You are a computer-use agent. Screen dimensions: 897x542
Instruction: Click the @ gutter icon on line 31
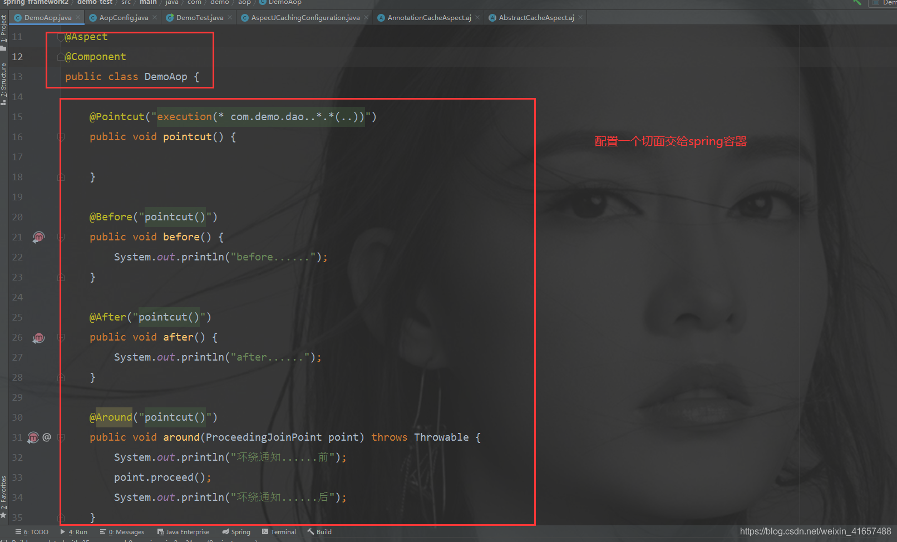47,437
